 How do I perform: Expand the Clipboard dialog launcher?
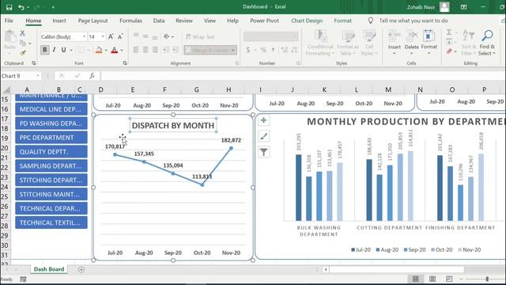click(33, 63)
